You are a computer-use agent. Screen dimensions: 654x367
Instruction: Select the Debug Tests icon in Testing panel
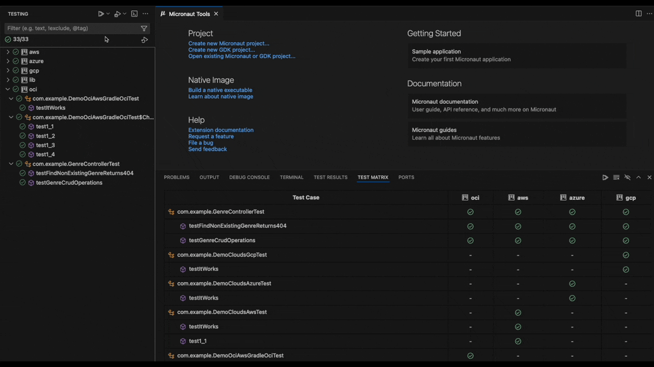[118, 13]
